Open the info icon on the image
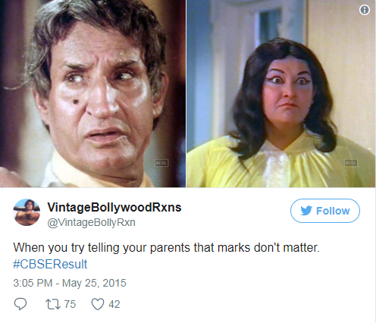 pos(365,10)
